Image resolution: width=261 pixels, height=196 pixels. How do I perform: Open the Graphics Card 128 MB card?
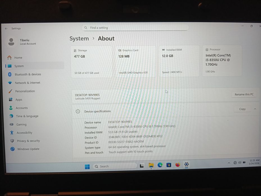tap(136, 61)
